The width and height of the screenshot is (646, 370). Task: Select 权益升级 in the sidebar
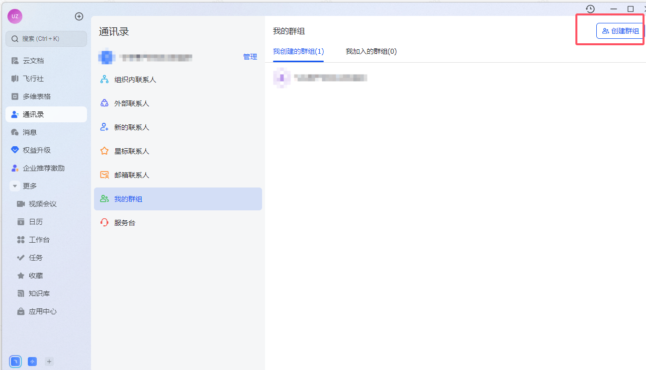coord(36,150)
